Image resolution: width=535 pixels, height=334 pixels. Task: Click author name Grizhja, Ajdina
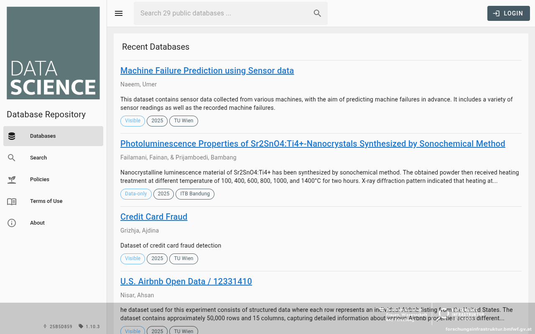click(x=140, y=230)
